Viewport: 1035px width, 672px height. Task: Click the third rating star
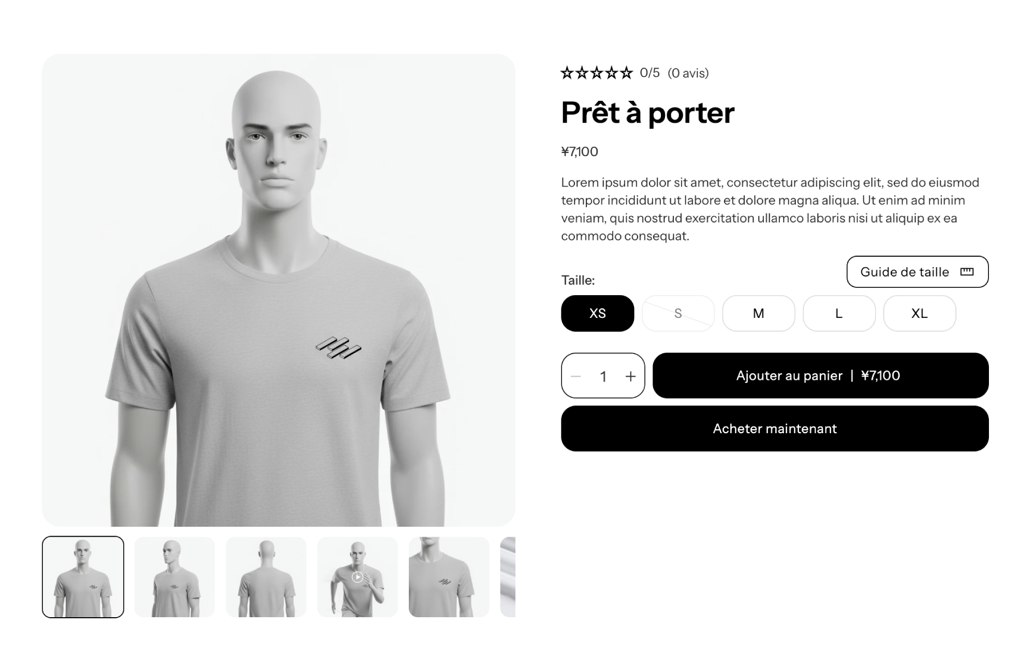pos(597,73)
